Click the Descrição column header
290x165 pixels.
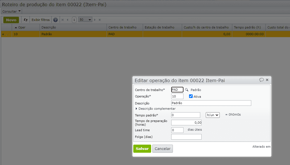pos(73,27)
